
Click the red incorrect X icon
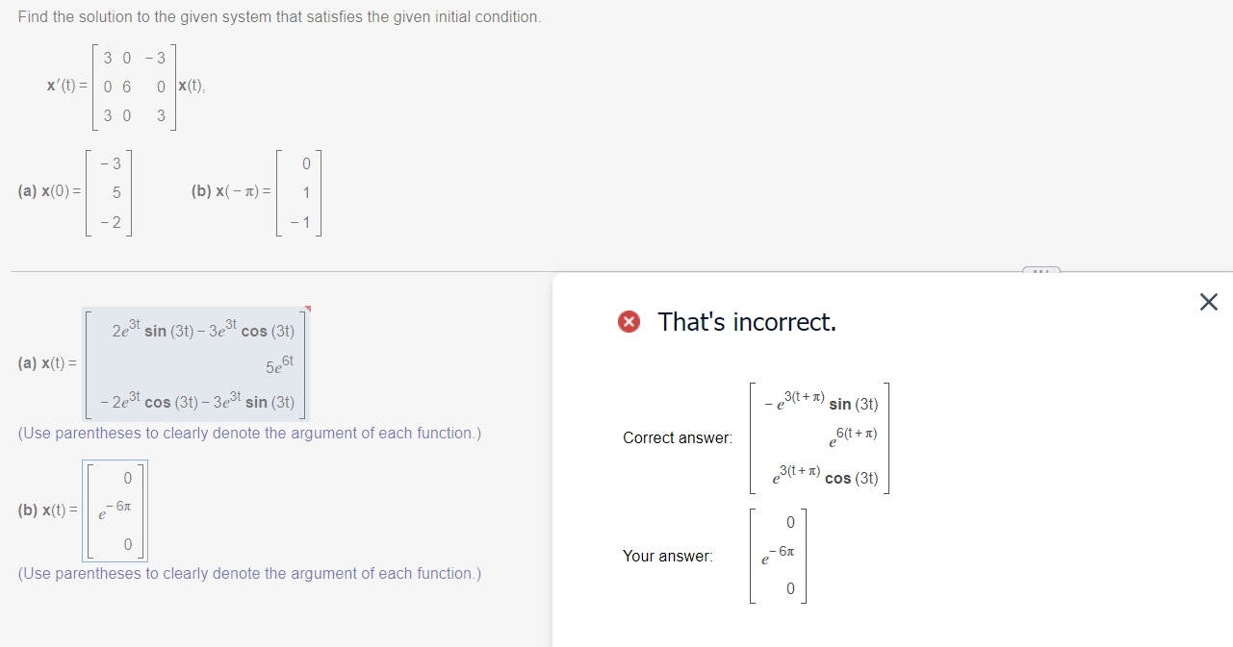coord(629,322)
